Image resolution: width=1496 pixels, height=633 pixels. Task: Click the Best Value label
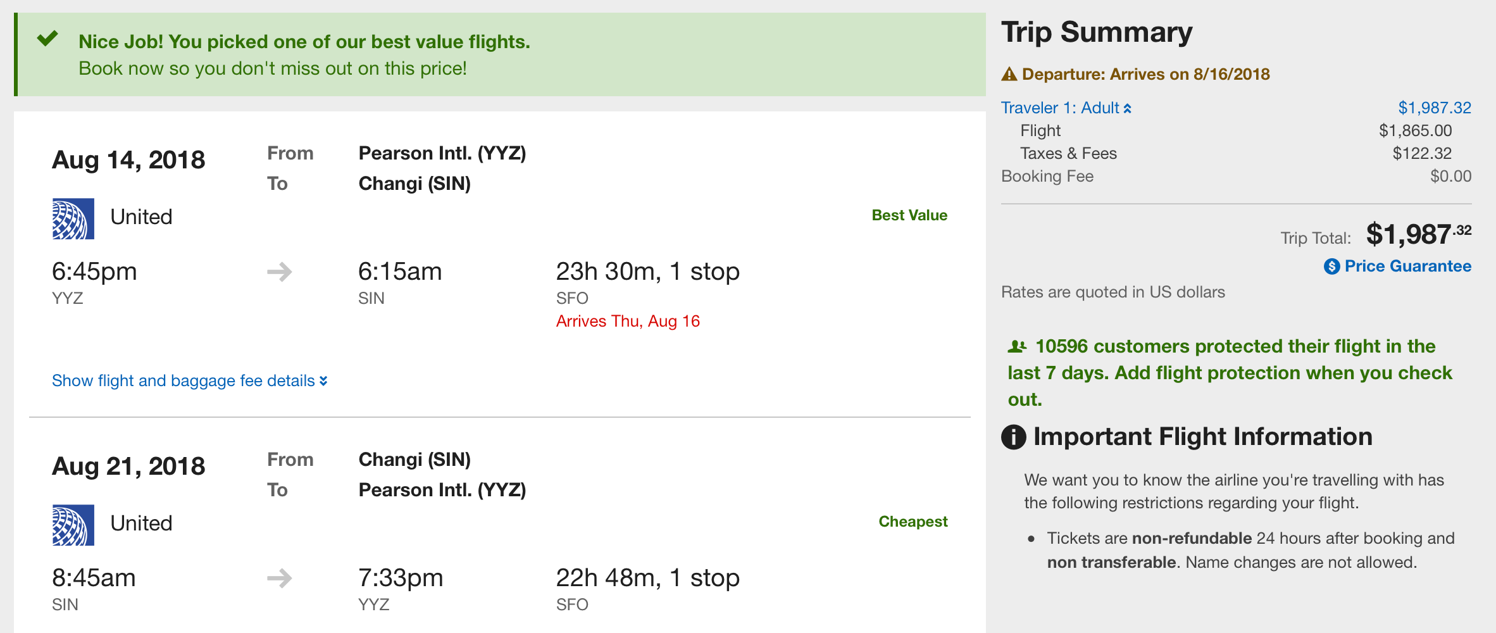(x=909, y=215)
